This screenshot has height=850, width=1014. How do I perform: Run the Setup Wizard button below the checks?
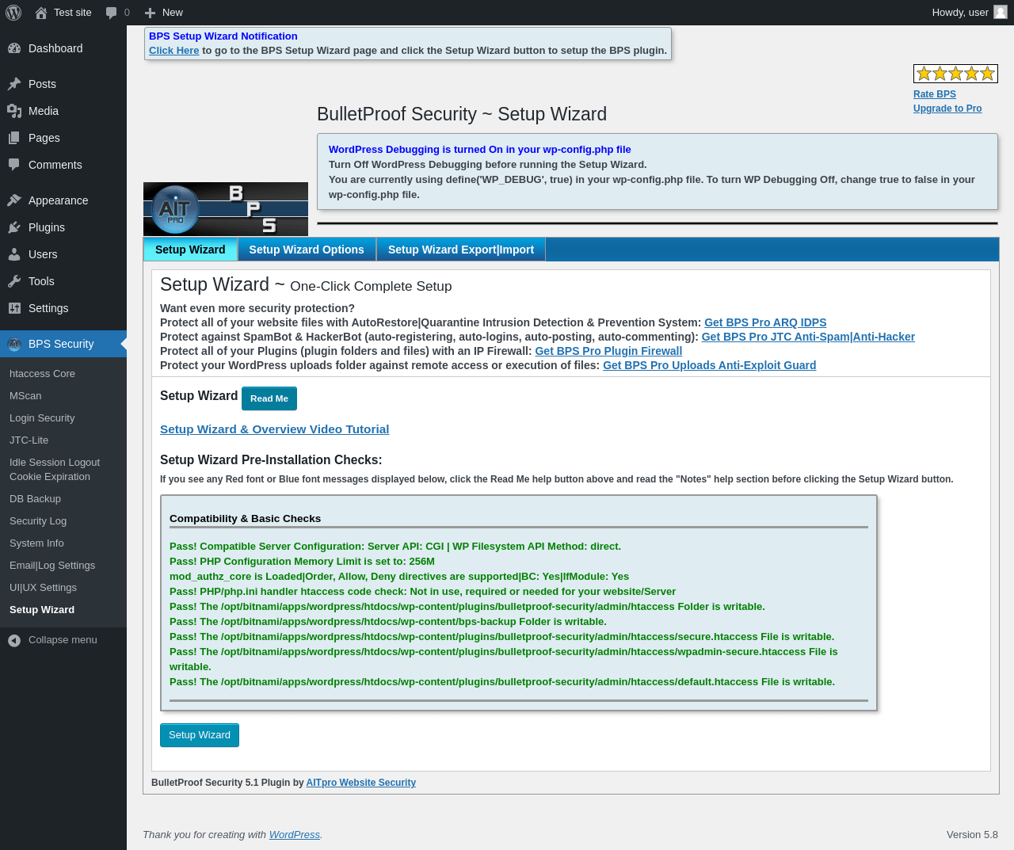click(200, 735)
